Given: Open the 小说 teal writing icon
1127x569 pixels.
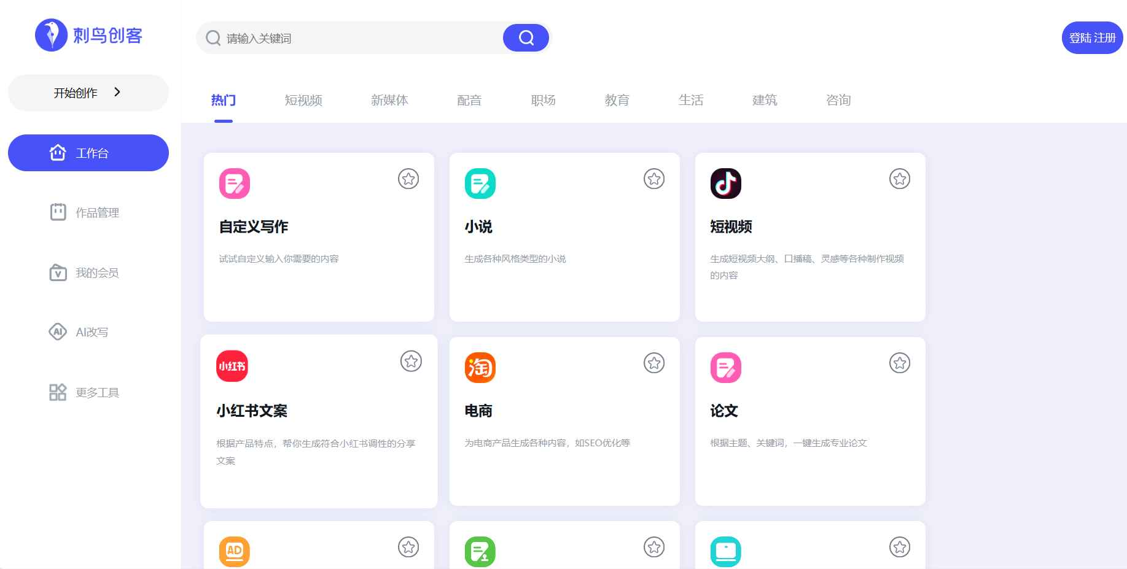Looking at the screenshot, I should [480, 184].
